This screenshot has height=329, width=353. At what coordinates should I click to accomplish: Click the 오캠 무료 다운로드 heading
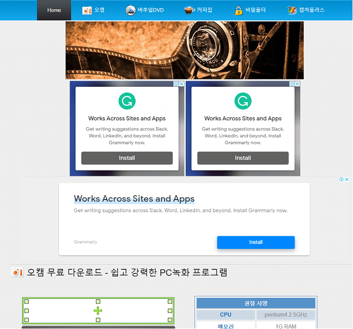(127, 272)
